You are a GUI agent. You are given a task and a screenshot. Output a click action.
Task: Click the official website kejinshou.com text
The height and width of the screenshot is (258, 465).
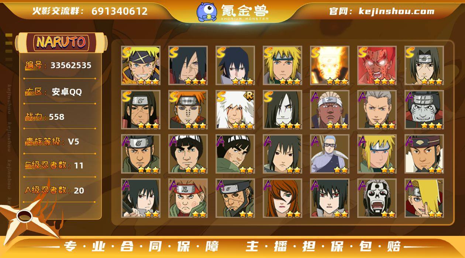[x=382, y=11]
